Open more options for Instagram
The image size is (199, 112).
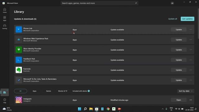(x=191, y=100)
